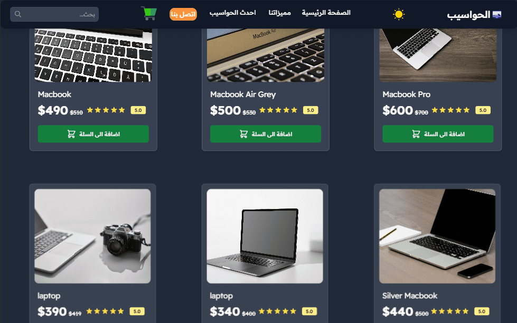This screenshot has width=517, height=323.
Task: Add Macbook Air Grey to cart
Action: 266,134
